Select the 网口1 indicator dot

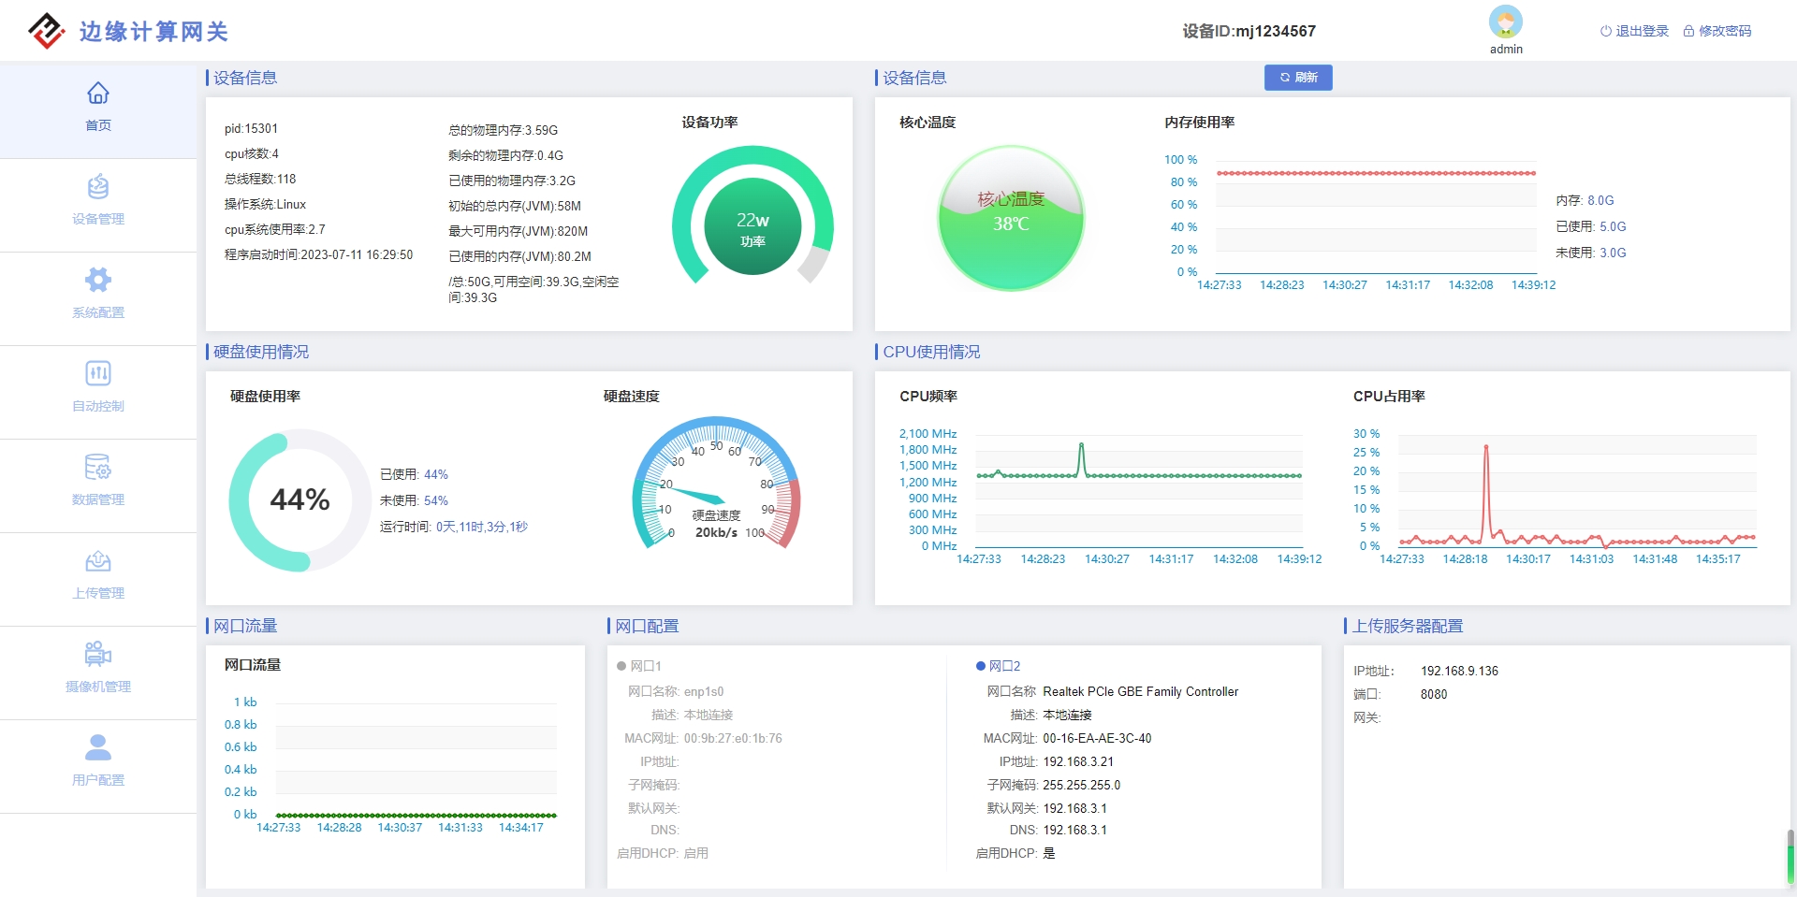tap(621, 666)
